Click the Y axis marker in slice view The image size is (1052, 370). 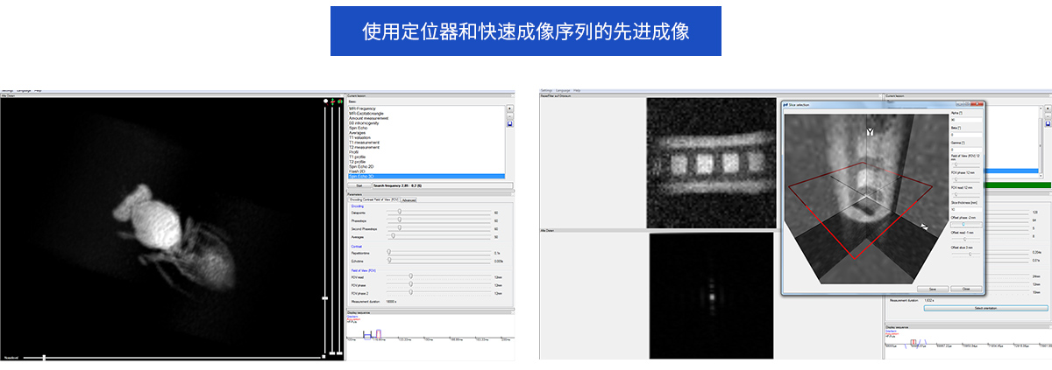(x=870, y=132)
